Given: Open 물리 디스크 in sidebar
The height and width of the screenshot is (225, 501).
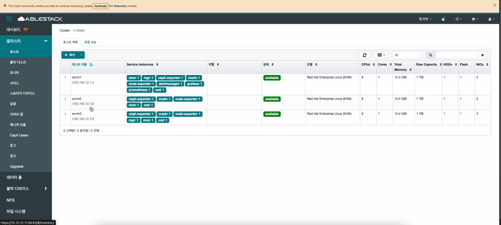Looking at the screenshot, I should [18, 62].
